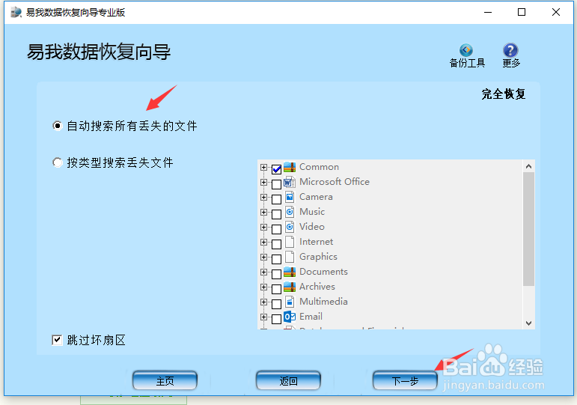Click the Common category folder icon

coord(290,167)
